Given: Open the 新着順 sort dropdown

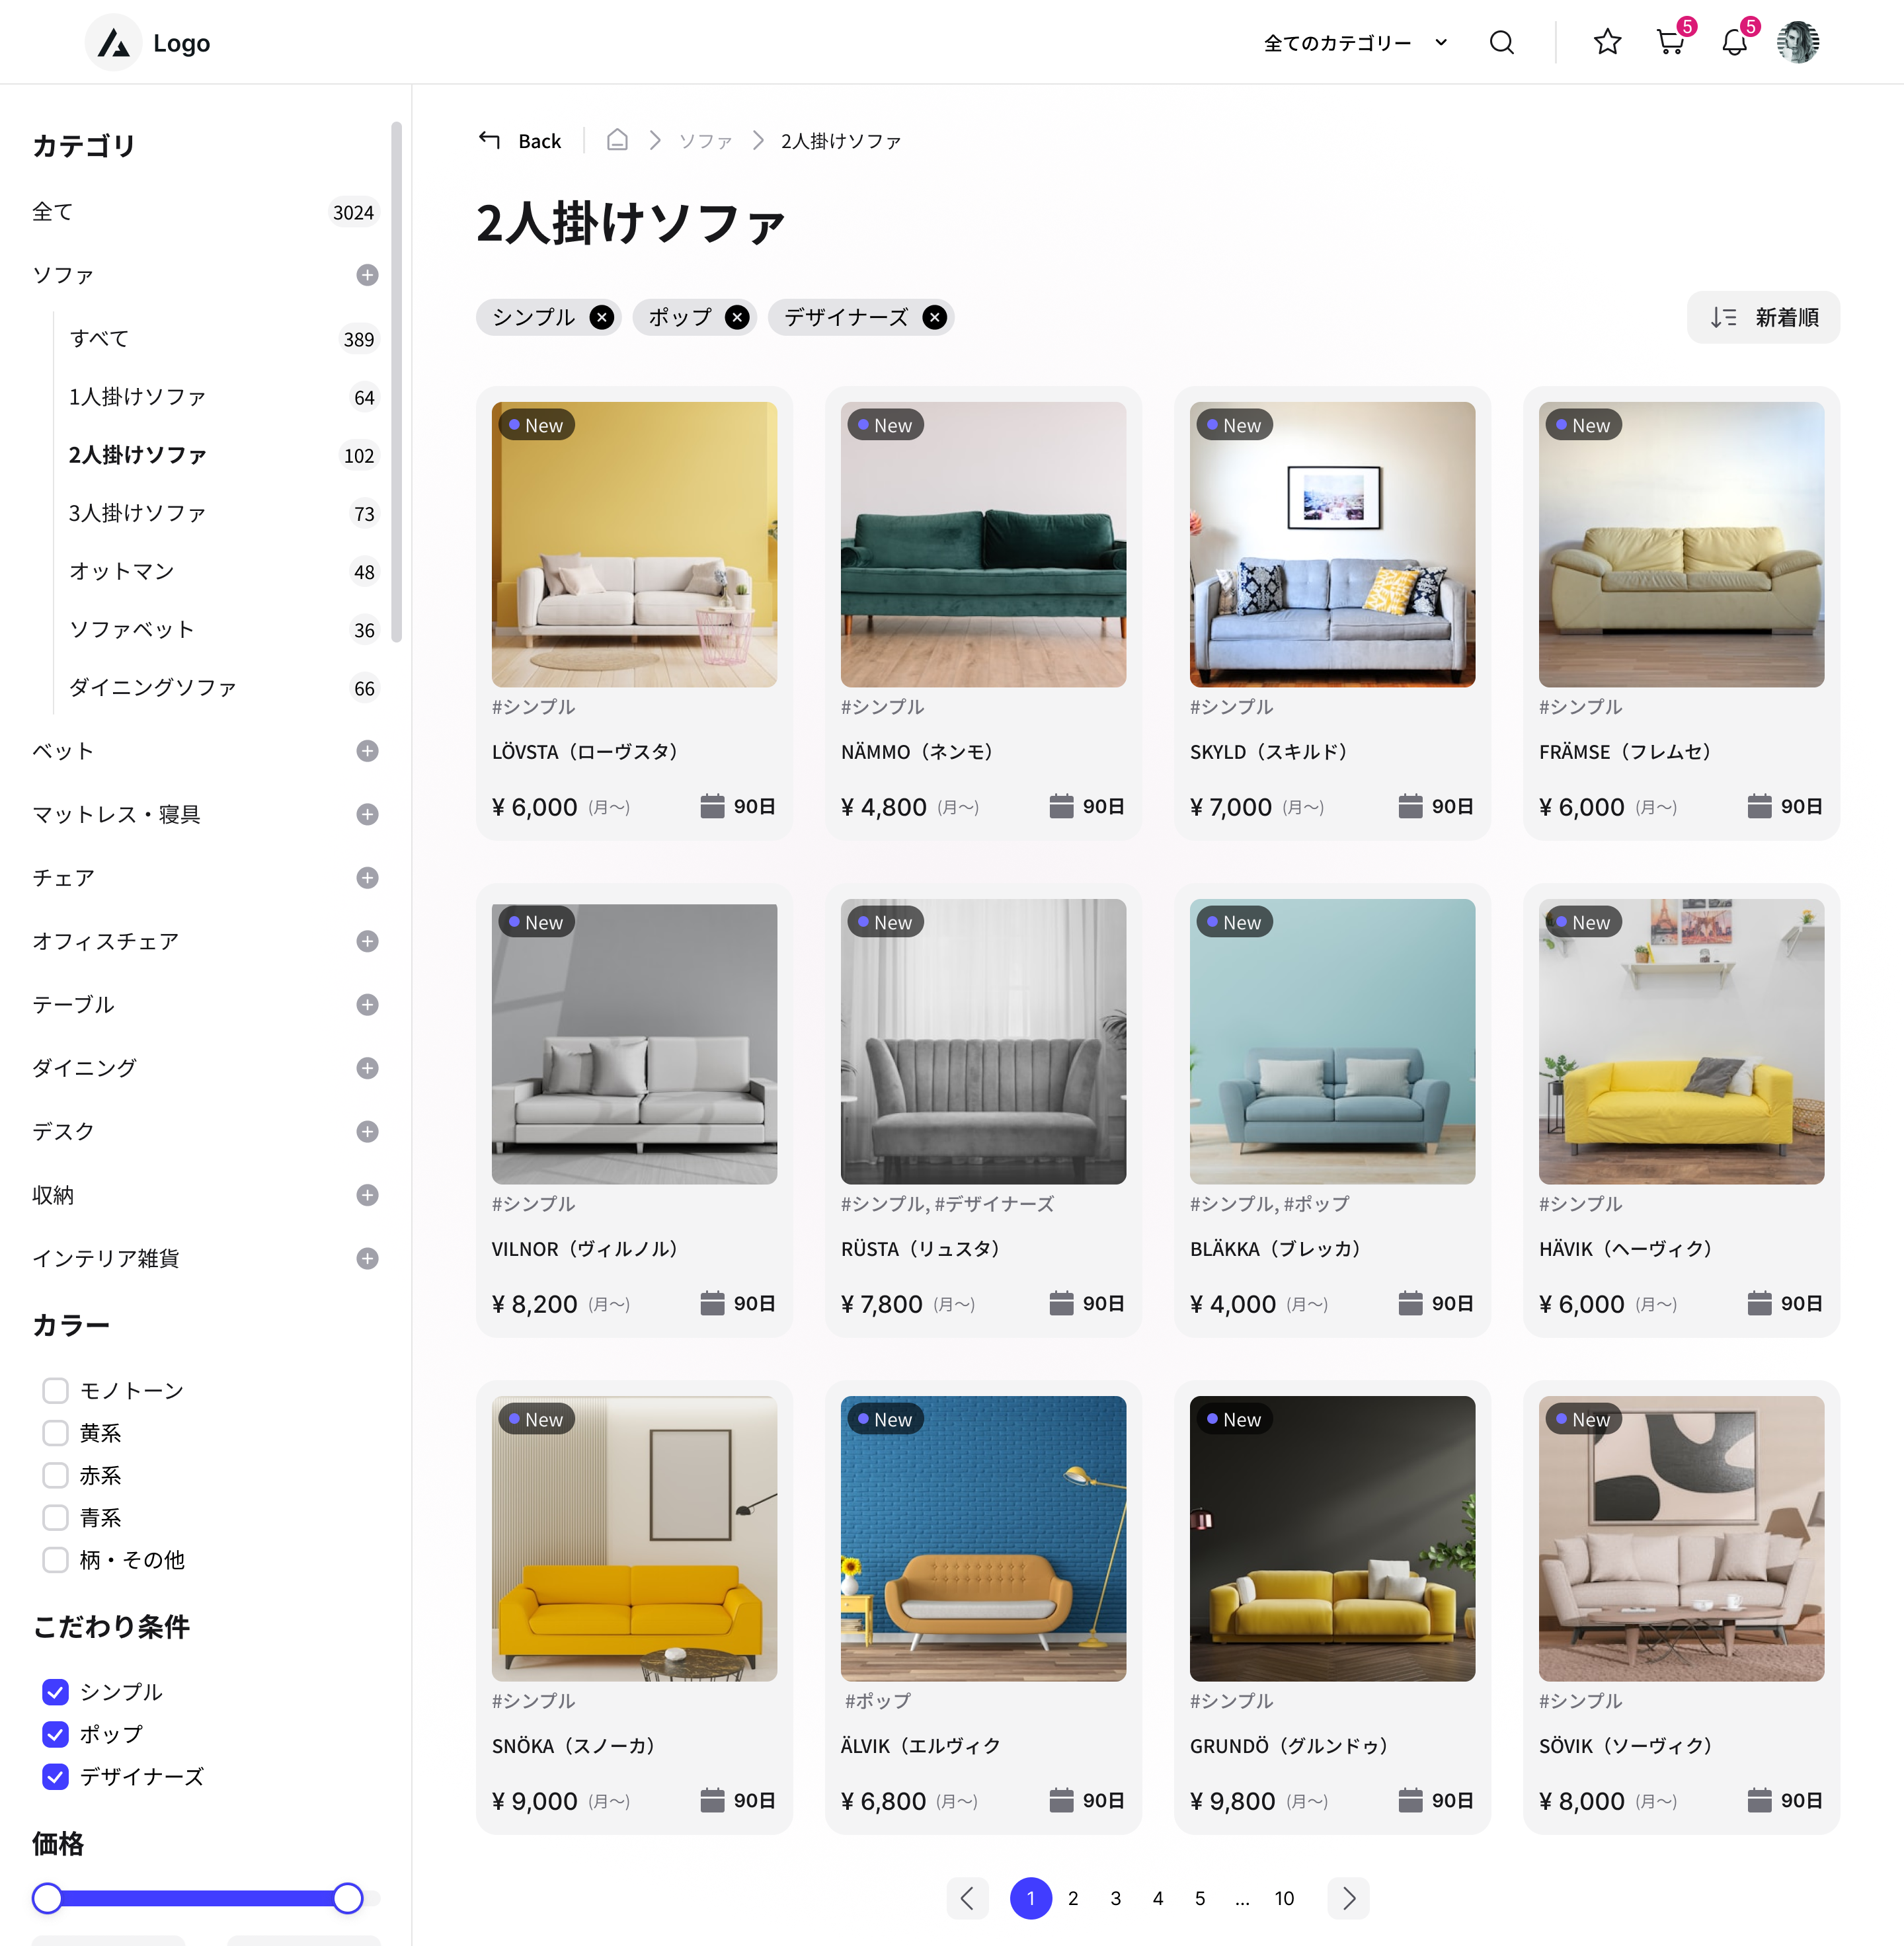Looking at the screenshot, I should 1763,317.
